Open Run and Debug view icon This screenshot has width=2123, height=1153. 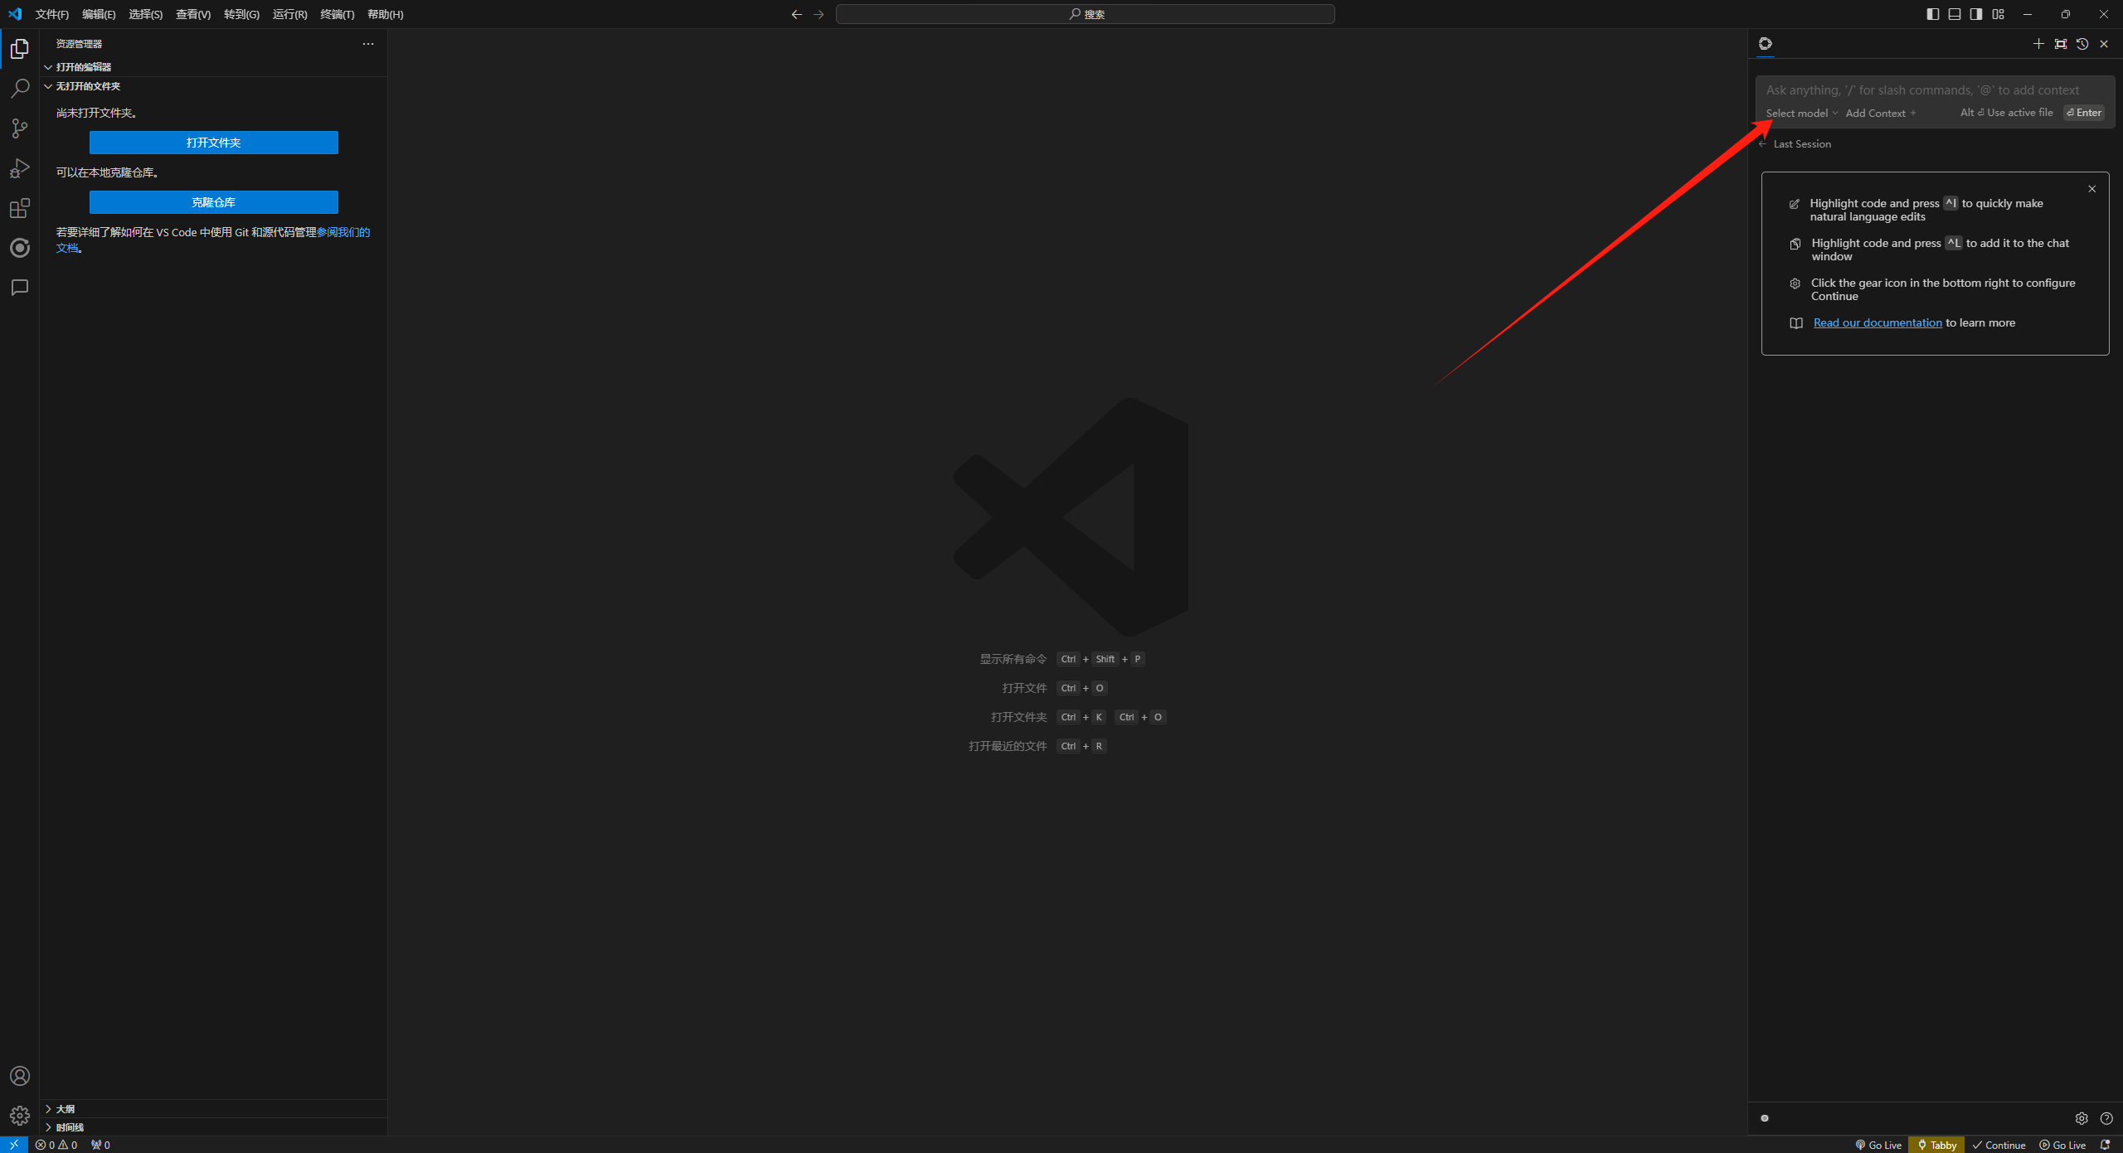[x=20, y=168]
